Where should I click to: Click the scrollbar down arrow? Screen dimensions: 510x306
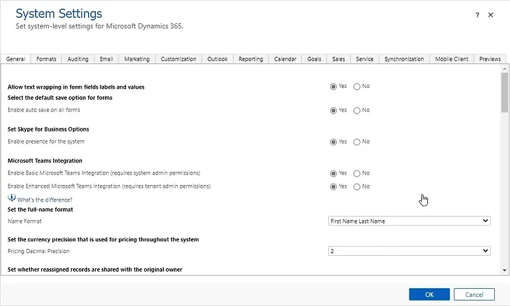(504, 270)
